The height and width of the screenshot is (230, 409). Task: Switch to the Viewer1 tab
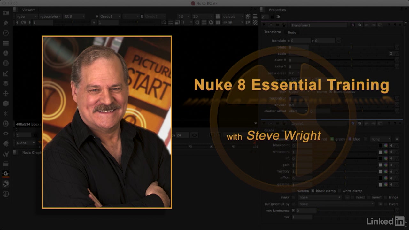point(29,10)
